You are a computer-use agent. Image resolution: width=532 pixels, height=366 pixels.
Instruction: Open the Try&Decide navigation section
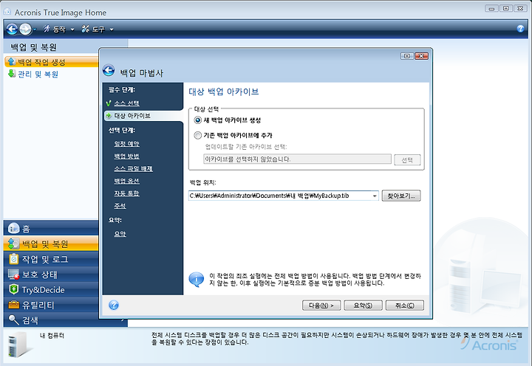pyautogui.click(x=51, y=289)
